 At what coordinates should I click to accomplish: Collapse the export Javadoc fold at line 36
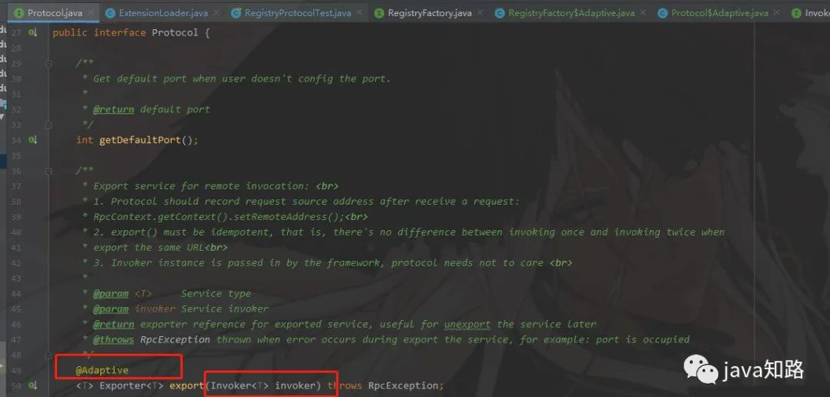[49, 171]
